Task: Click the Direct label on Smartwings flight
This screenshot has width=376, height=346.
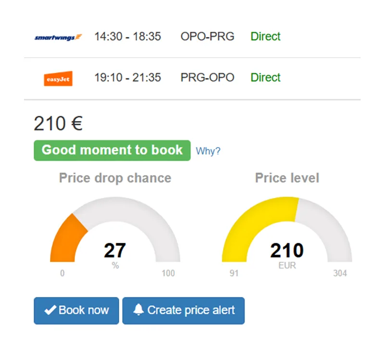Action: [265, 37]
